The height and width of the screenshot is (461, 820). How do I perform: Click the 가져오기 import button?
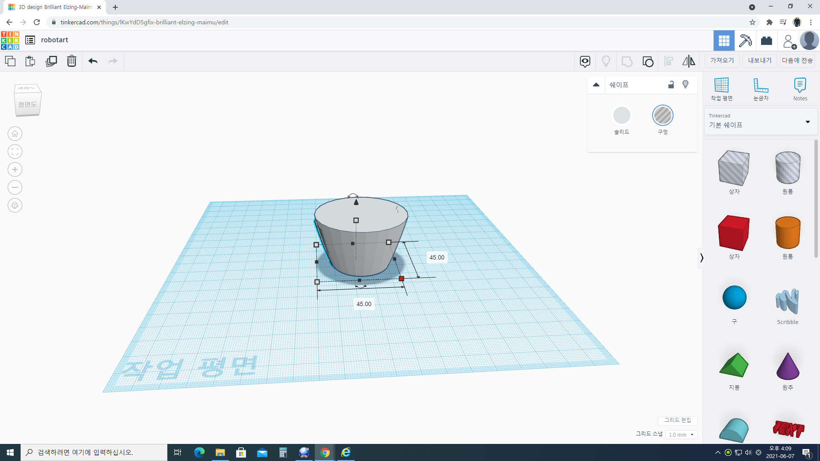pyautogui.click(x=722, y=61)
